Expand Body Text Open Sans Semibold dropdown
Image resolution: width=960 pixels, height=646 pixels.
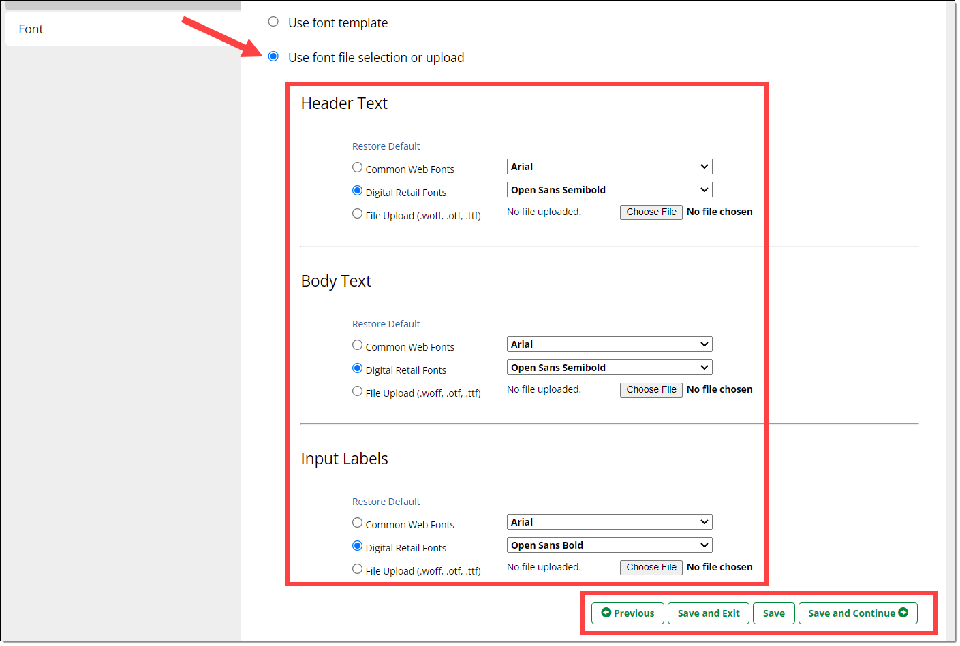[609, 368]
